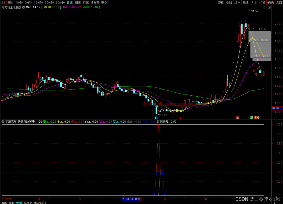Image resolution: width=283 pixels, height=204 pixels.
Task: Open the 模板 tab at the bottom
Action: [x=12, y=202]
